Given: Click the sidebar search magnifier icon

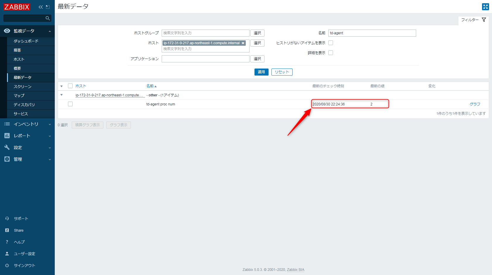Looking at the screenshot, I should coord(48,18).
